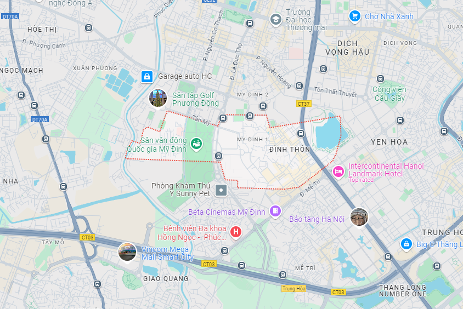Click the Phòng Khám Thú Y Sunny Pet marker
Screen dimensions: 463x309
pyautogui.click(x=221, y=190)
